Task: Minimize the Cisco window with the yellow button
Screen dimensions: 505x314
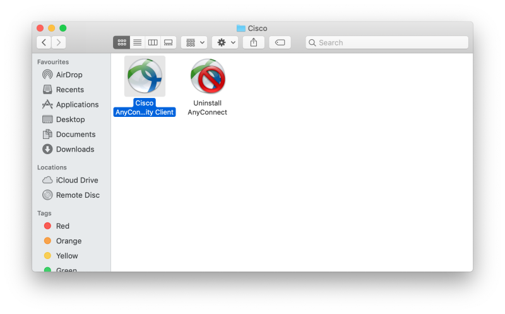Action: click(52, 28)
